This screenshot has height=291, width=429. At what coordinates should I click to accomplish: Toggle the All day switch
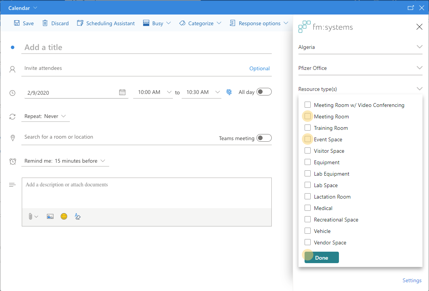[264, 92]
